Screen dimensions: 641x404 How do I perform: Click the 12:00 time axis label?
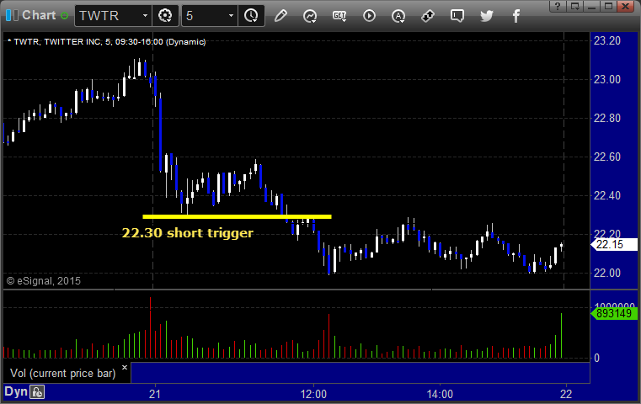pyautogui.click(x=313, y=394)
